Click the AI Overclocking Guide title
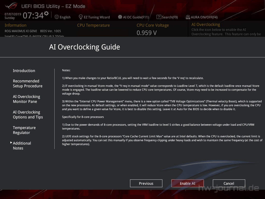The width and height of the screenshot is (265, 199). tap(85, 47)
